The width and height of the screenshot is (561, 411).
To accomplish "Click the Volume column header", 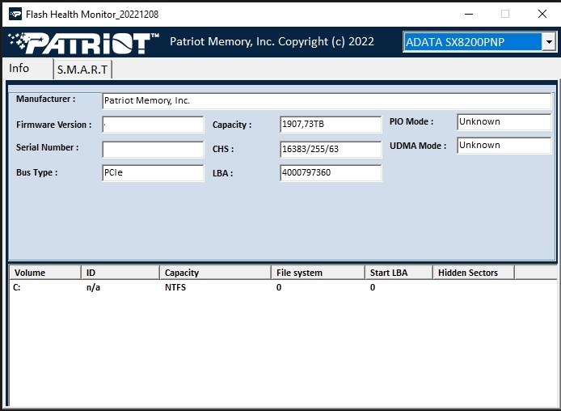I will tap(45, 273).
